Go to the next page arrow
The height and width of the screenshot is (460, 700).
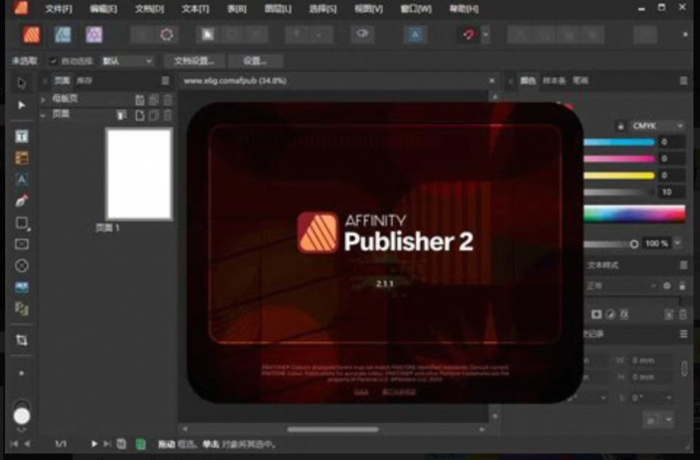(x=94, y=444)
